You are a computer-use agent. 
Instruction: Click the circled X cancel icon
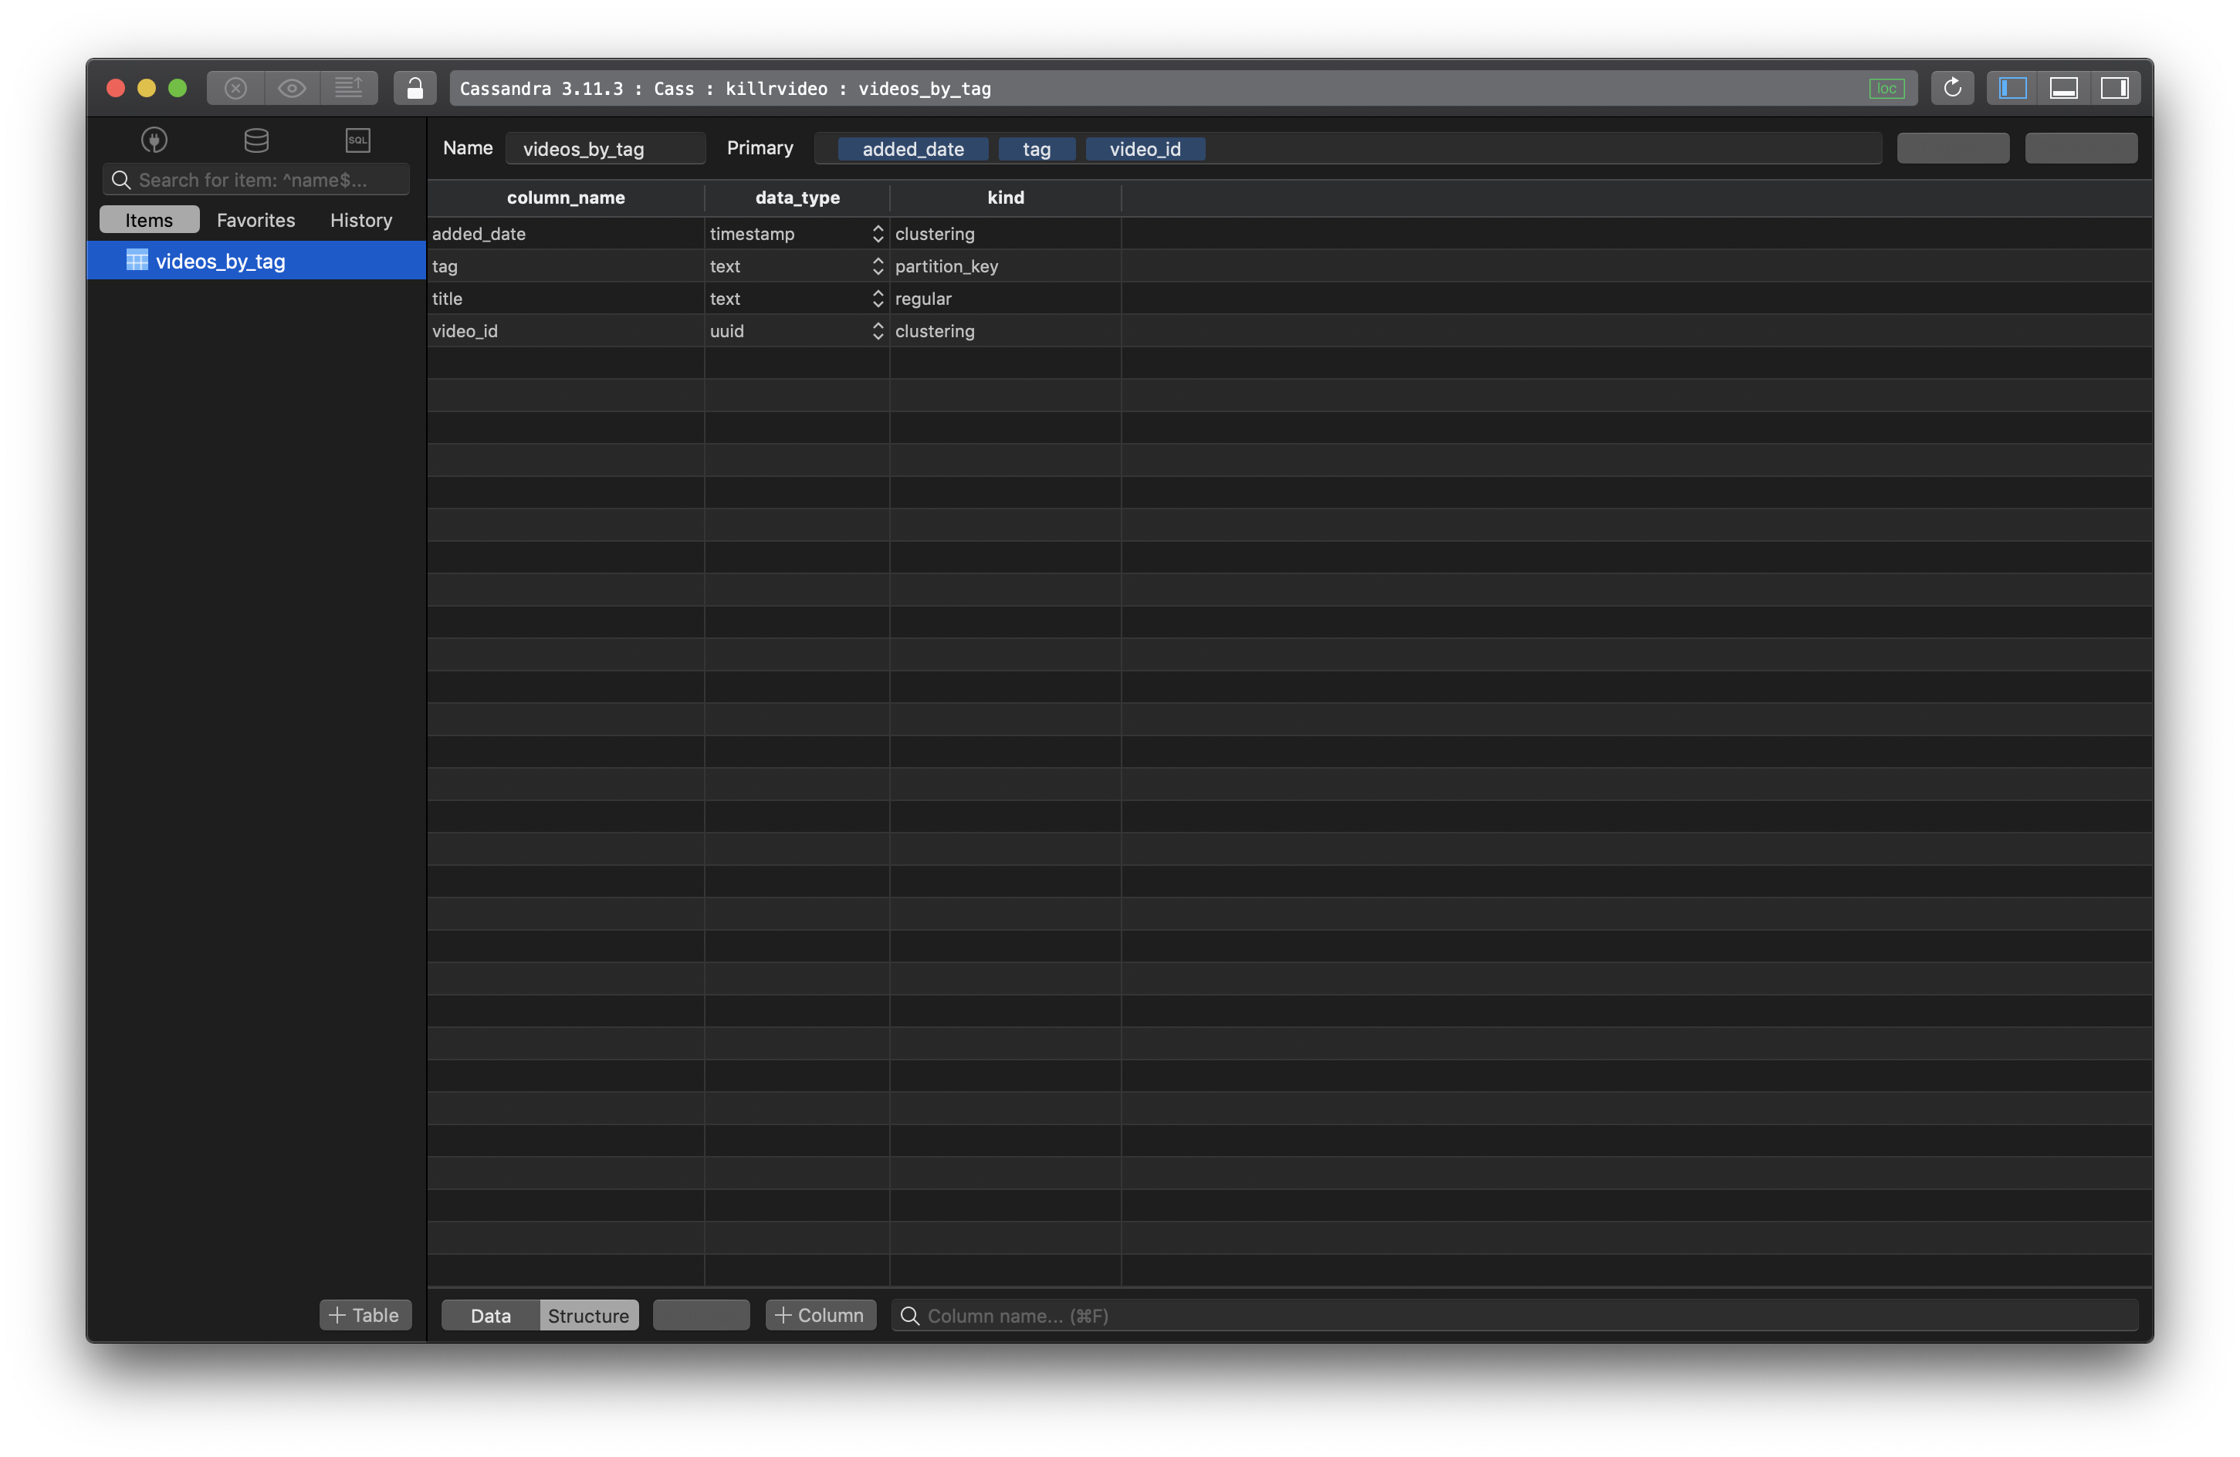pos(235,89)
